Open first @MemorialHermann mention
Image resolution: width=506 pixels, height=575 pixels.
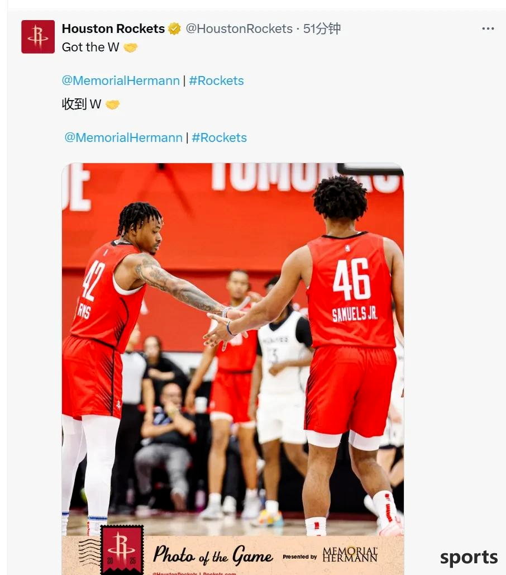(121, 80)
